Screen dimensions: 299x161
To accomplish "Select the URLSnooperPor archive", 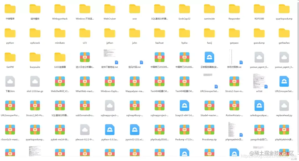I will (10, 106).
